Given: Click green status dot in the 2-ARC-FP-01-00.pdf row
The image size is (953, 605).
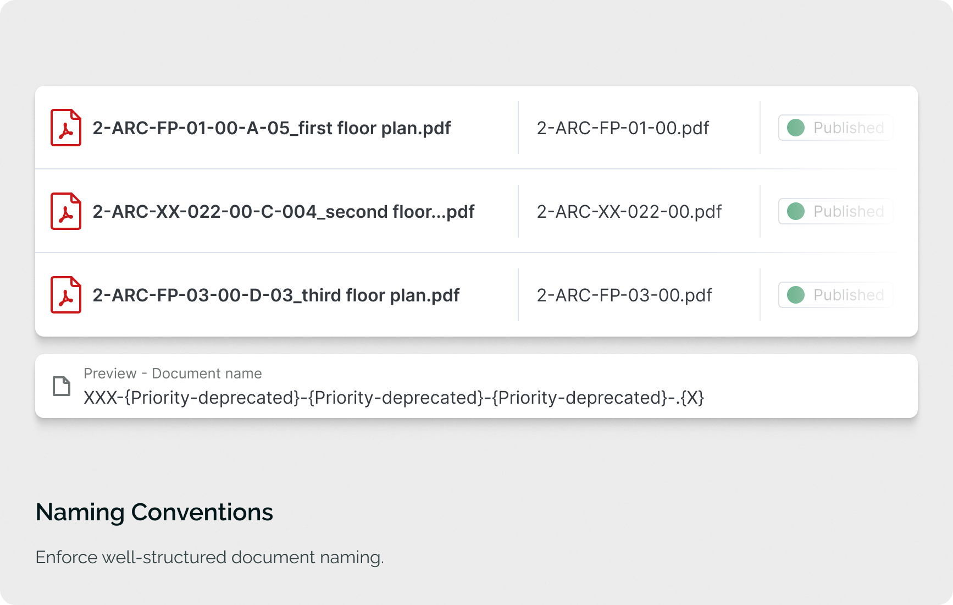Looking at the screenshot, I should 796,128.
